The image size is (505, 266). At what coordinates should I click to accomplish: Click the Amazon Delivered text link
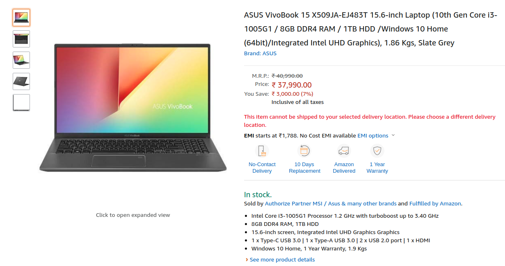344,168
